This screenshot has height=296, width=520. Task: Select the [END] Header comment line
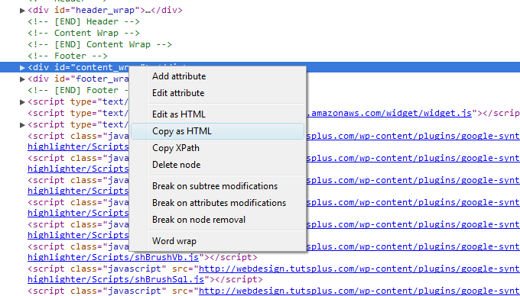83,22
